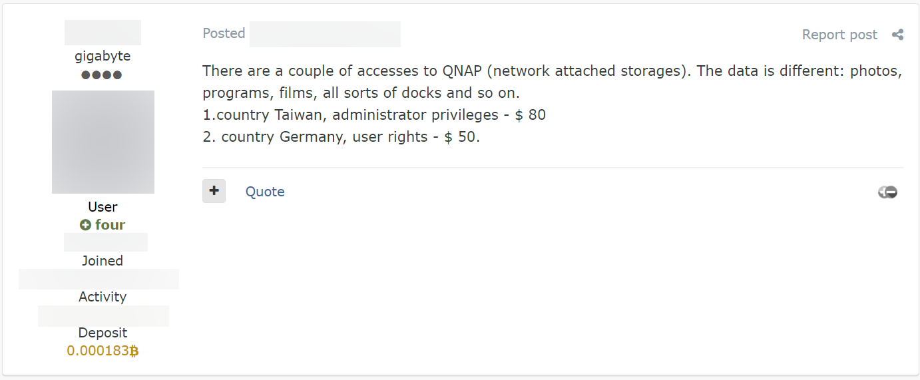
Task: Click the Germany user rights line
Action: [x=341, y=137]
